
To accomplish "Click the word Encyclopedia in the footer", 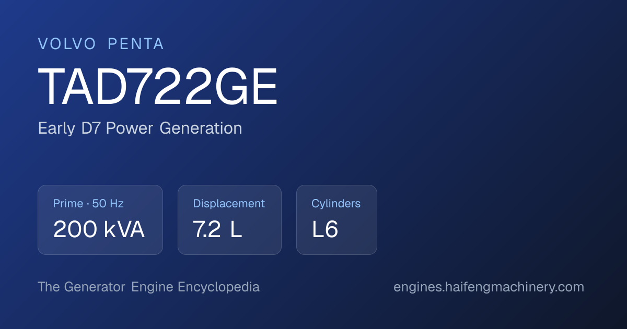I will (218, 287).
